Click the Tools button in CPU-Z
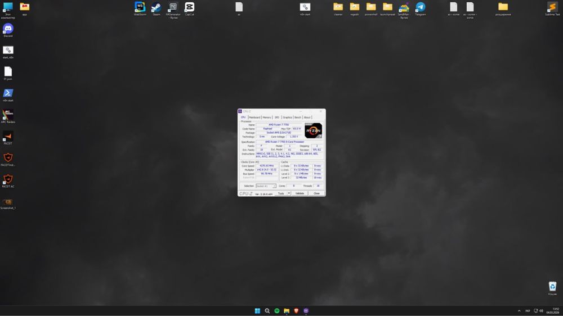This screenshot has height=316, width=563. 281,193
